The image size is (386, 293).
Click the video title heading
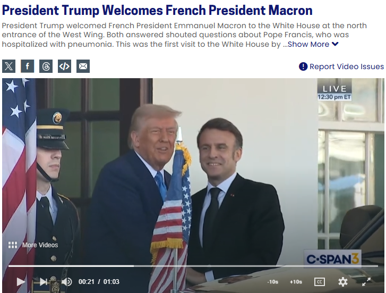(157, 10)
